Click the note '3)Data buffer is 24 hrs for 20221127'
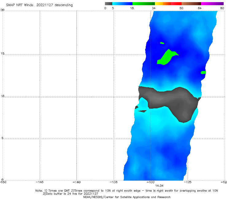This screenshot has height=199, width=227. [71, 194]
